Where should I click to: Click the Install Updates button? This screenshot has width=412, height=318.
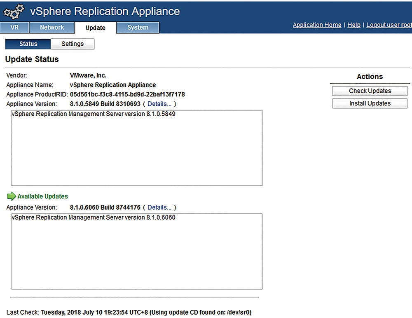tap(370, 103)
